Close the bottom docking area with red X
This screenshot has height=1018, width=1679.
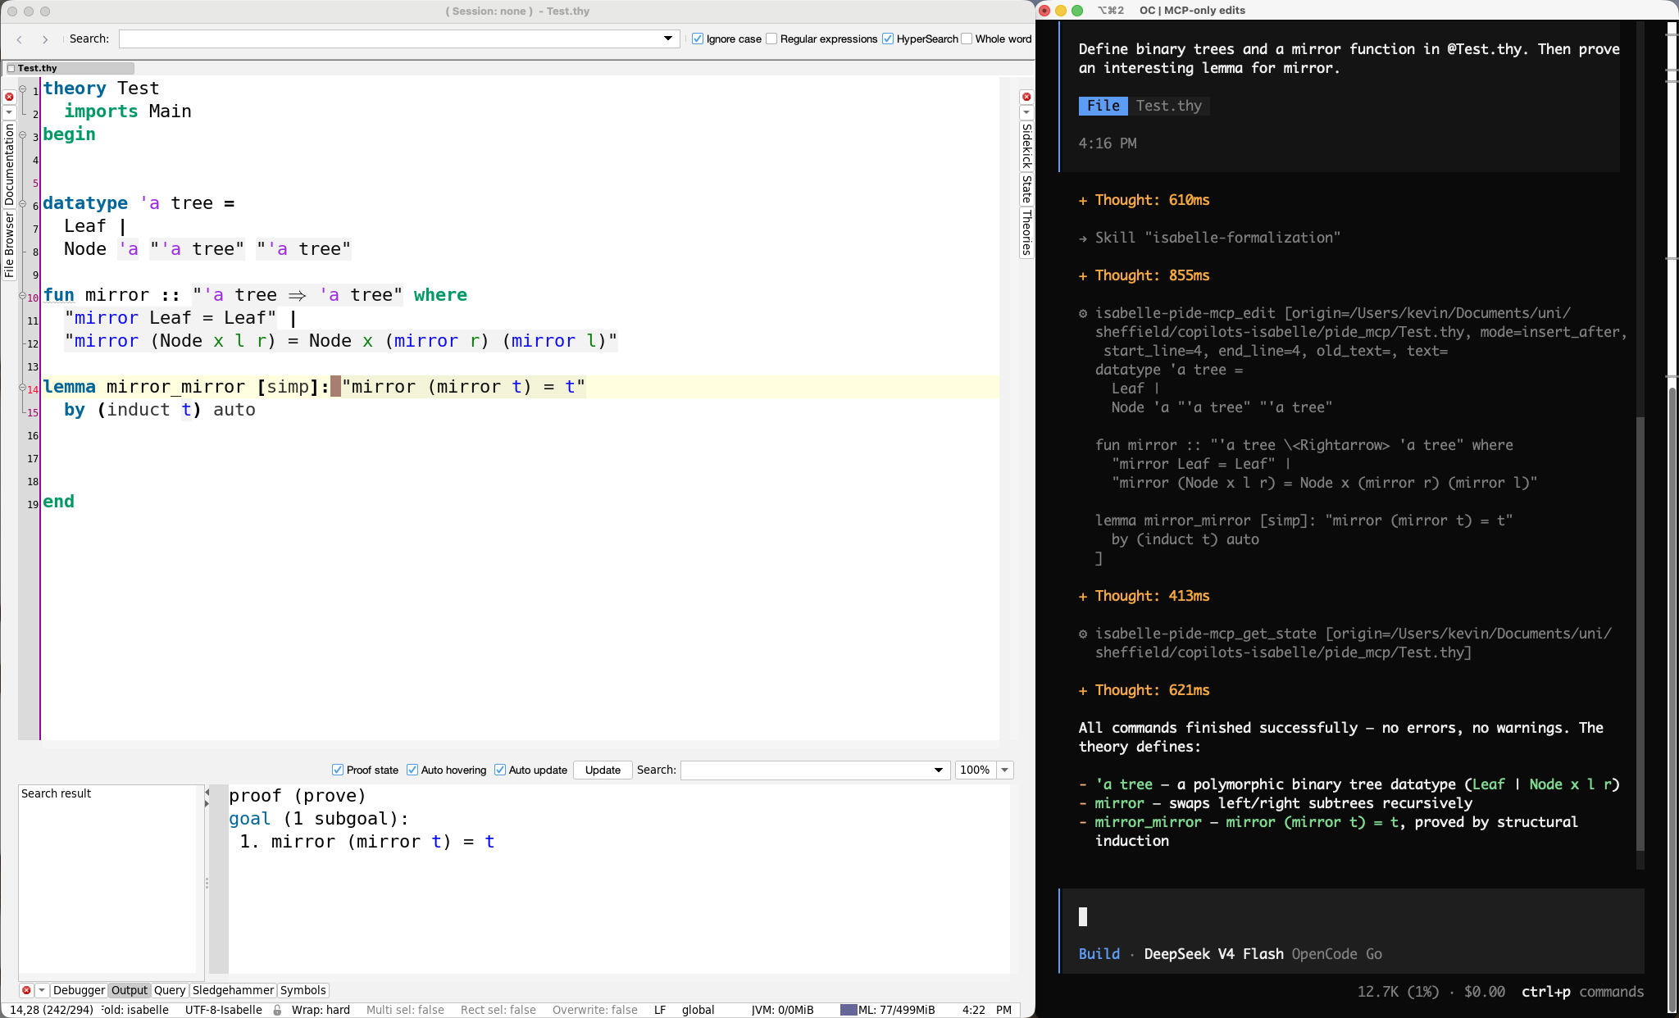pos(26,990)
